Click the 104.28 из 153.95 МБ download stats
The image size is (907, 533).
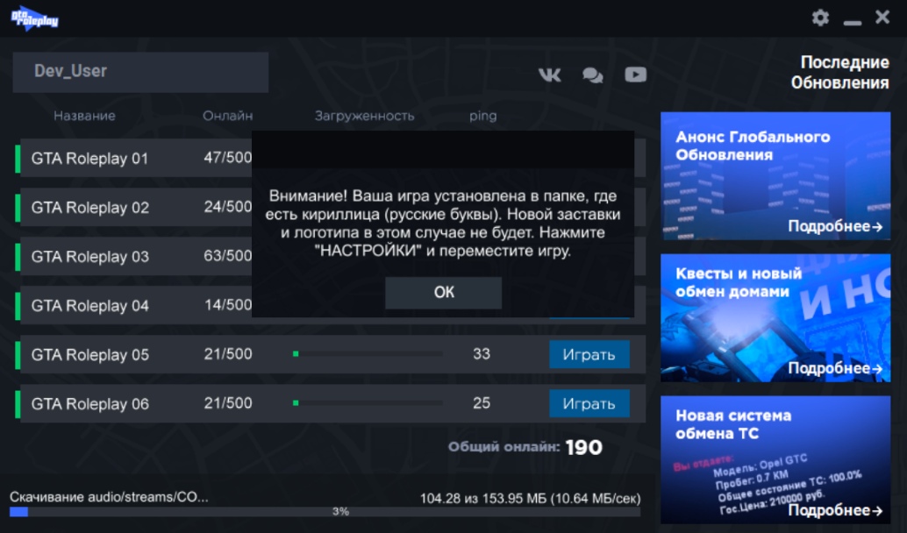[531, 498]
